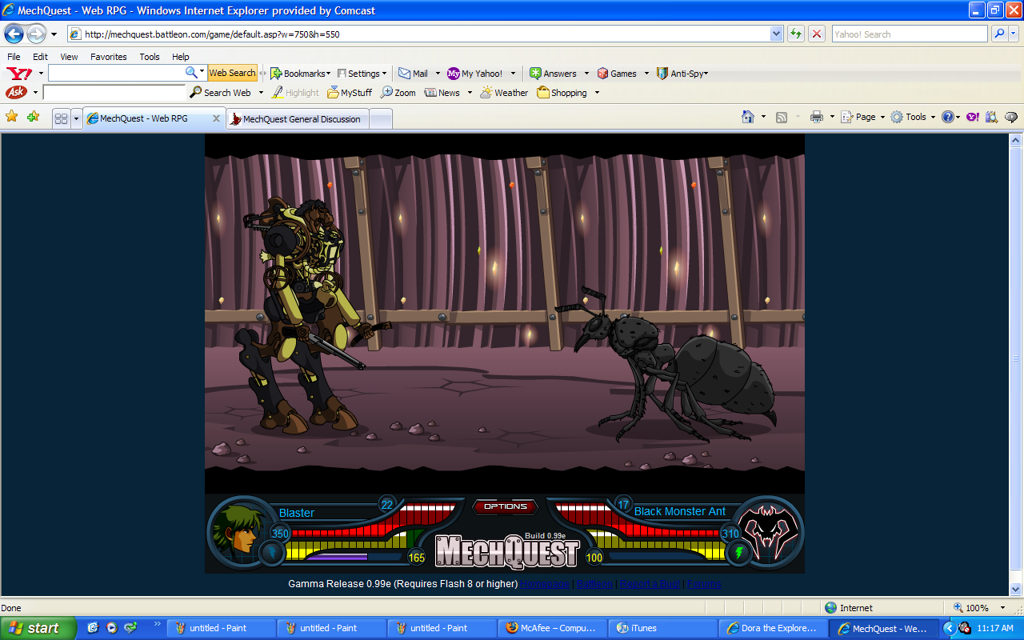The width and height of the screenshot is (1024, 640).
Task: Click the Add to Favorites star-plus icon
Action: (x=33, y=117)
